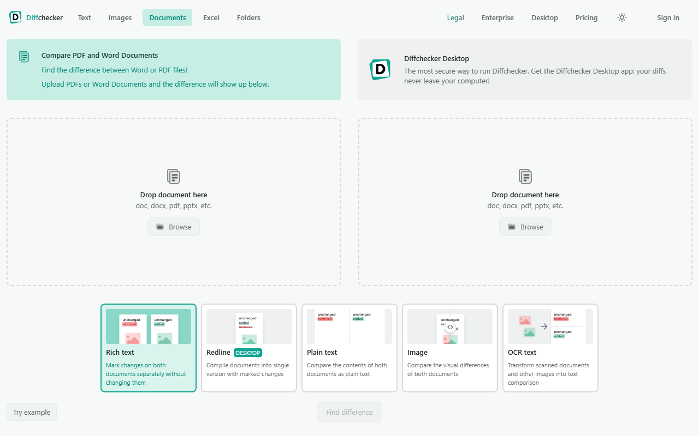This screenshot has width=699, height=436.
Task: Click the Rich text preview thumbnail
Action: click(149, 326)
